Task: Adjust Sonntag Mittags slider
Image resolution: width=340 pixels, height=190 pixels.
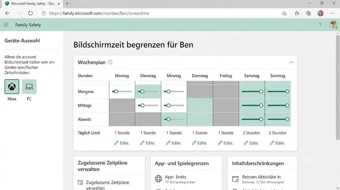Action: pyautogui.click(x=279, y=105)
